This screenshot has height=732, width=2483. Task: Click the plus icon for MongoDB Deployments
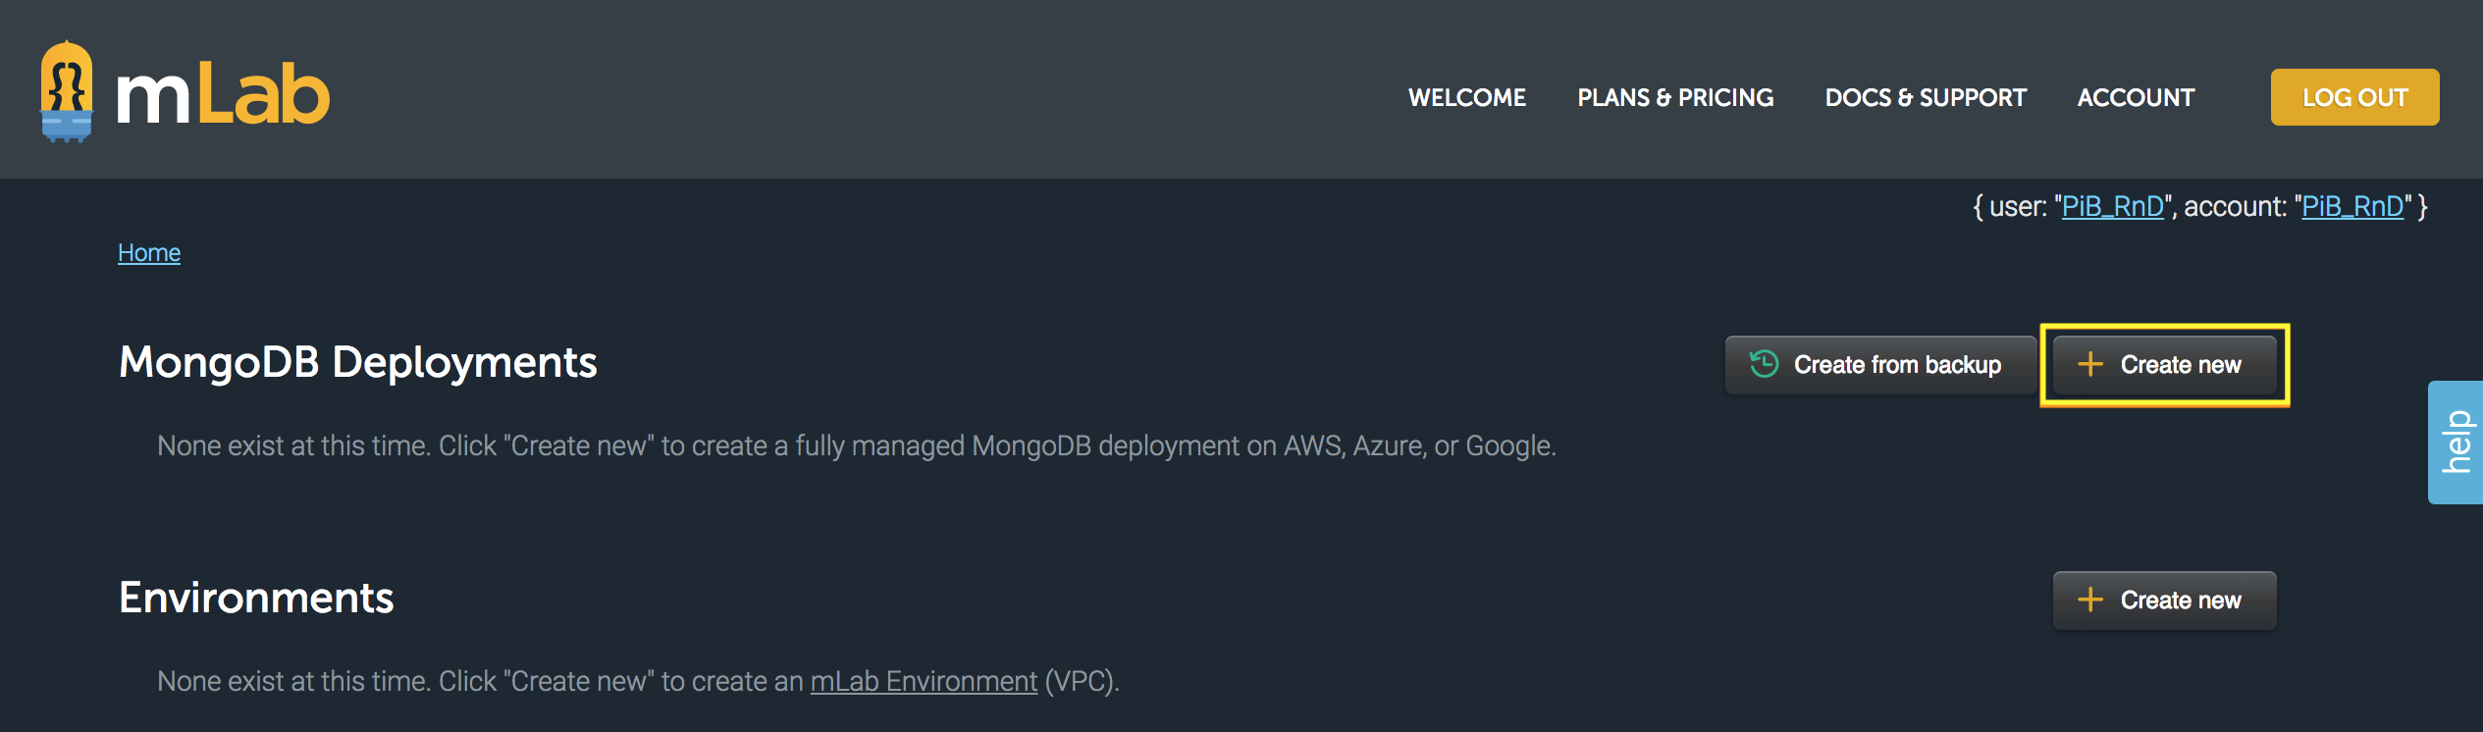[2090, 364]
